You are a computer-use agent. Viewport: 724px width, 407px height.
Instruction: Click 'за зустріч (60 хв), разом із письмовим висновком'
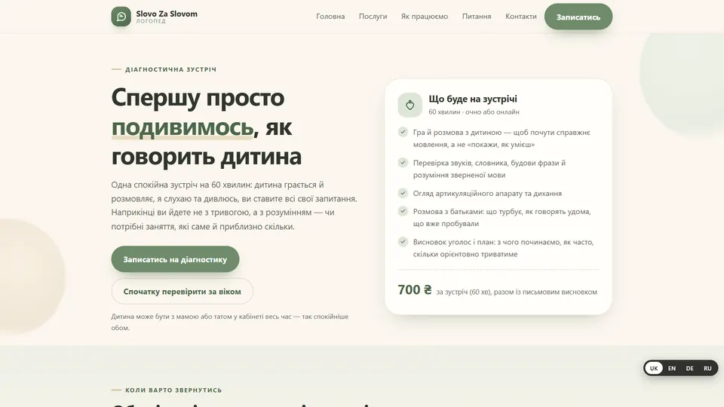pyautogui.click(x=516, y=292)
